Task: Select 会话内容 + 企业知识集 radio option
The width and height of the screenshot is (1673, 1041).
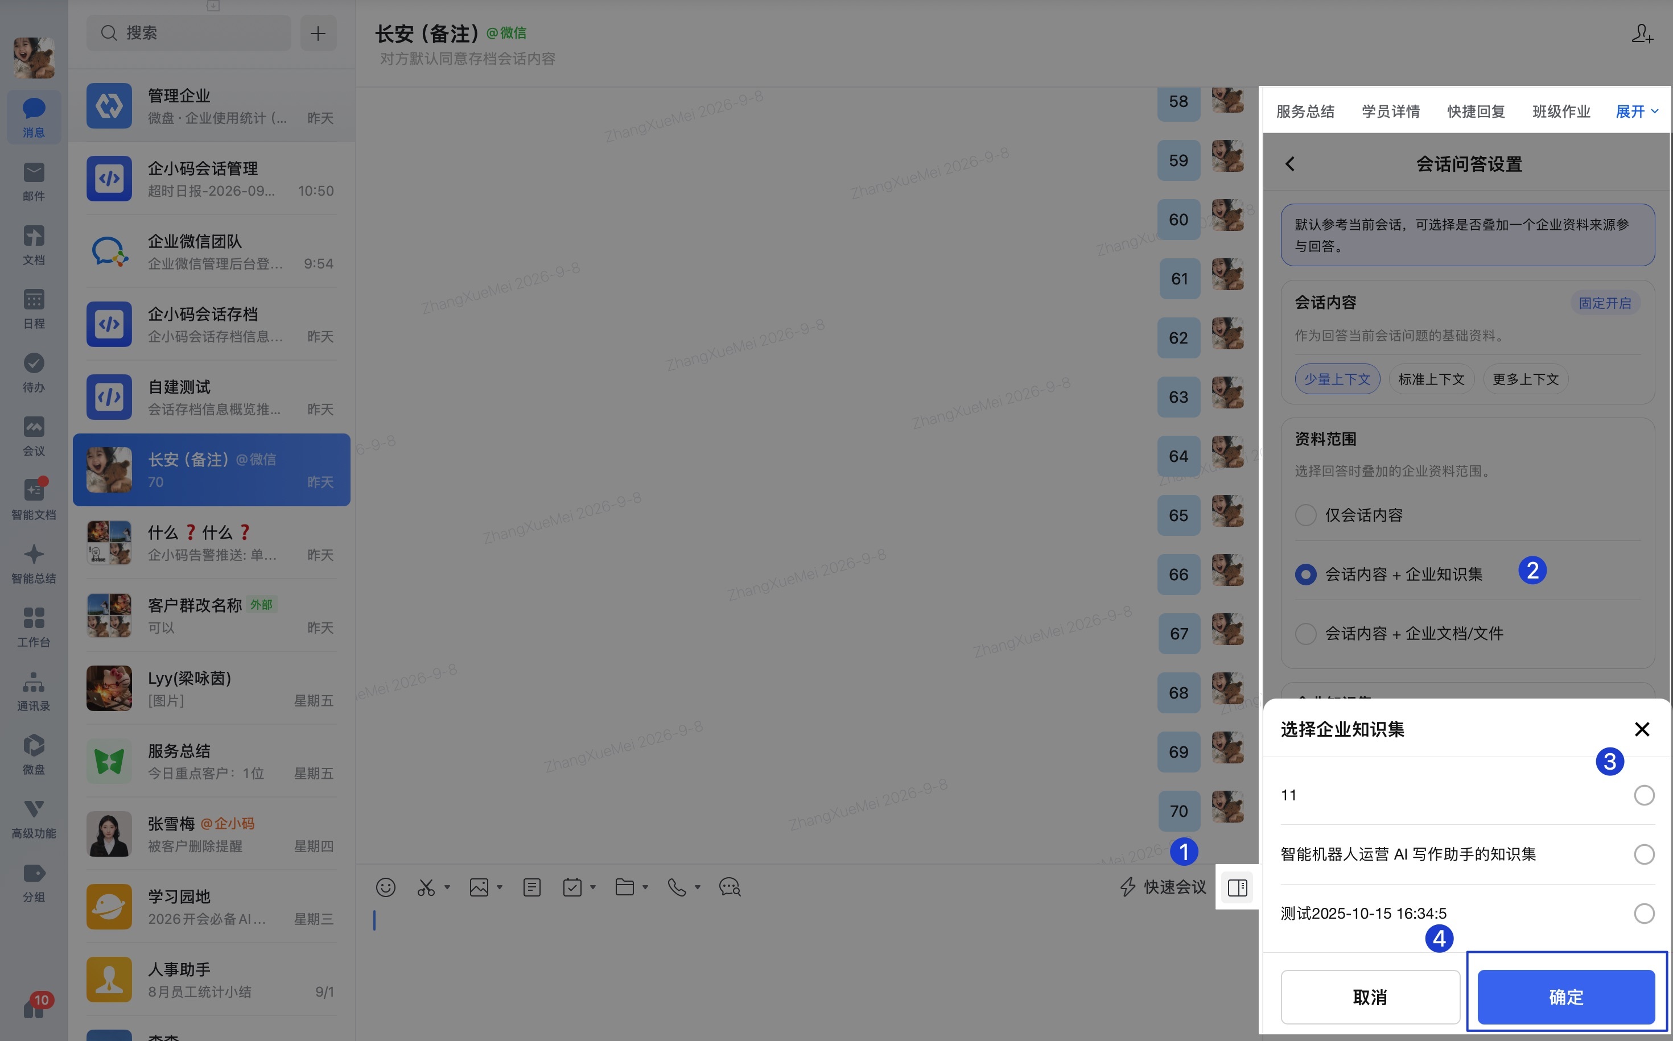Action: [1305, 574]
